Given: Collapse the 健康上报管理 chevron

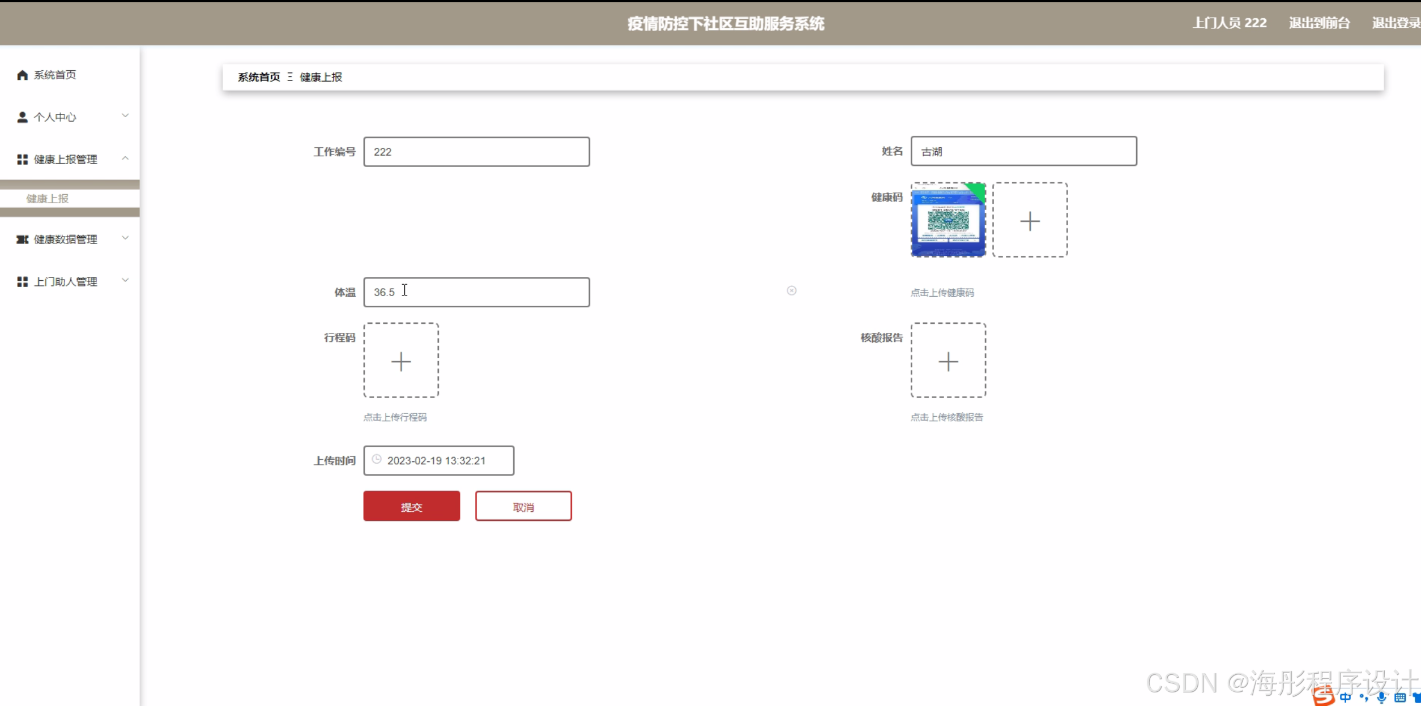Looking at the screenshot, I should click(x=125, y=159).
